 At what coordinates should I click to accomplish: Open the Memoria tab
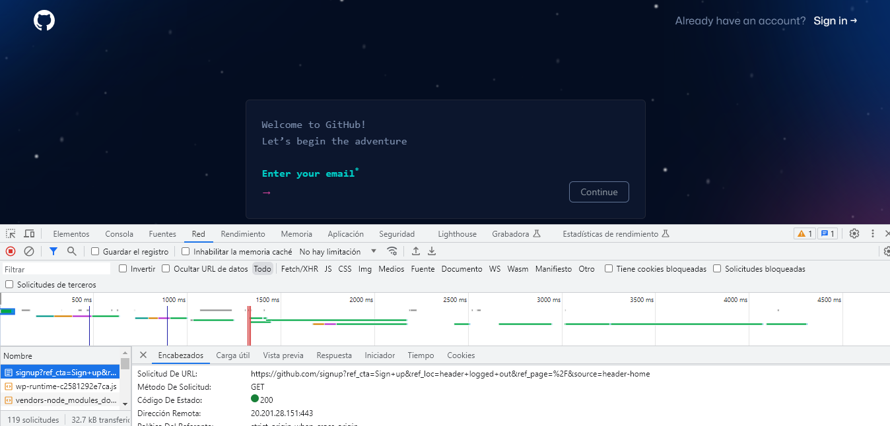point(296,233)
